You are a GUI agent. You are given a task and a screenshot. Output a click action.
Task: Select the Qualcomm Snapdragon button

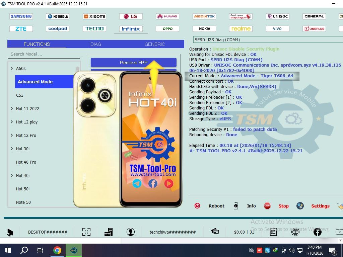tap(241, 16)
